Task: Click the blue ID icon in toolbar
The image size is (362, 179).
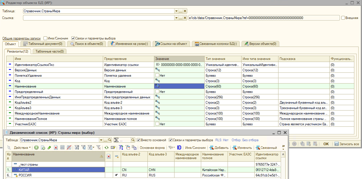Action: 179,147
